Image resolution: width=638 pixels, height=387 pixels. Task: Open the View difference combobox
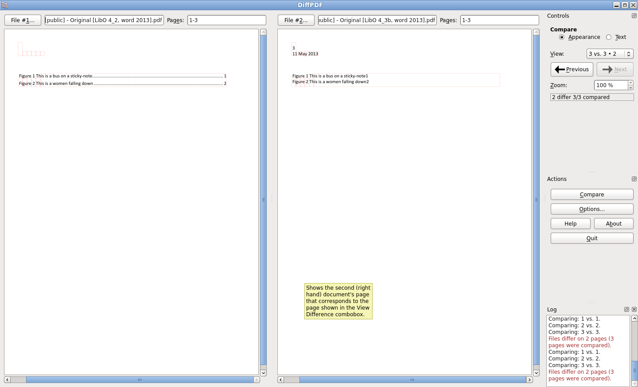click(x=610, y=54)
